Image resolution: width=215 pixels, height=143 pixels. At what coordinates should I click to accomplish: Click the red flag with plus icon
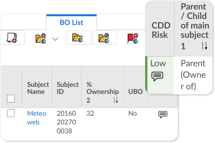pos(133,38)
